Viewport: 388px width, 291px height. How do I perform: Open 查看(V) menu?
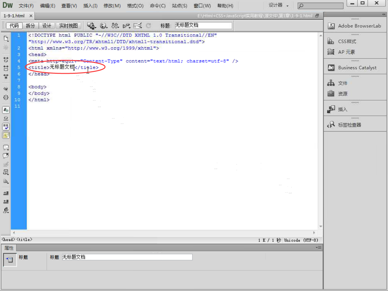pos(69,6)
